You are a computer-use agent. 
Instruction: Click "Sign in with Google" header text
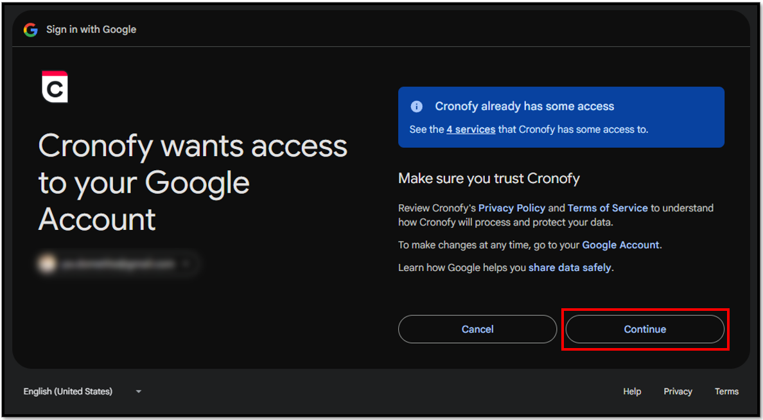pyautogui.click(x=91, y=30)
